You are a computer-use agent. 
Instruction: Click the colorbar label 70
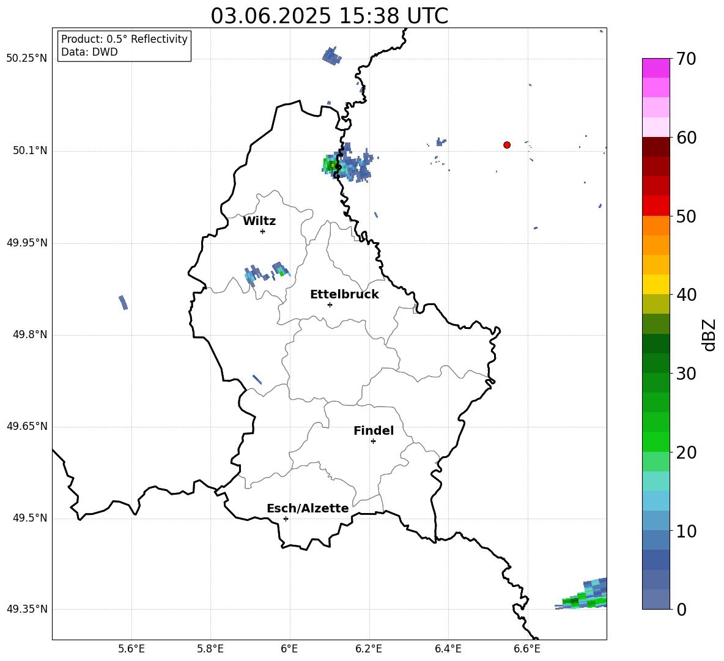686,59
